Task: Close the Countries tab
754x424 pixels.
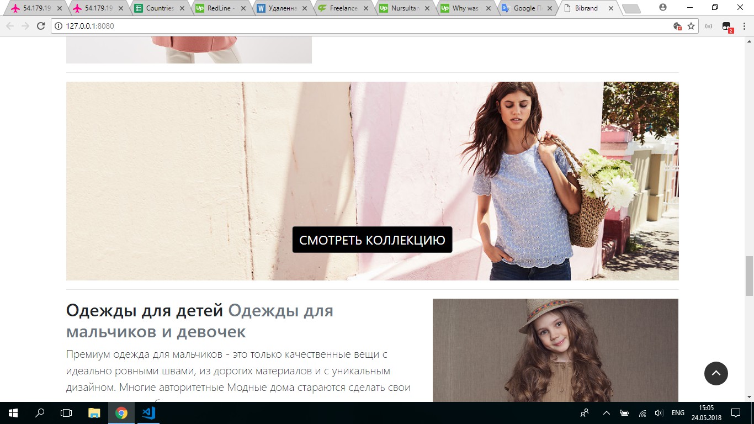Action: tap(183, 8)
